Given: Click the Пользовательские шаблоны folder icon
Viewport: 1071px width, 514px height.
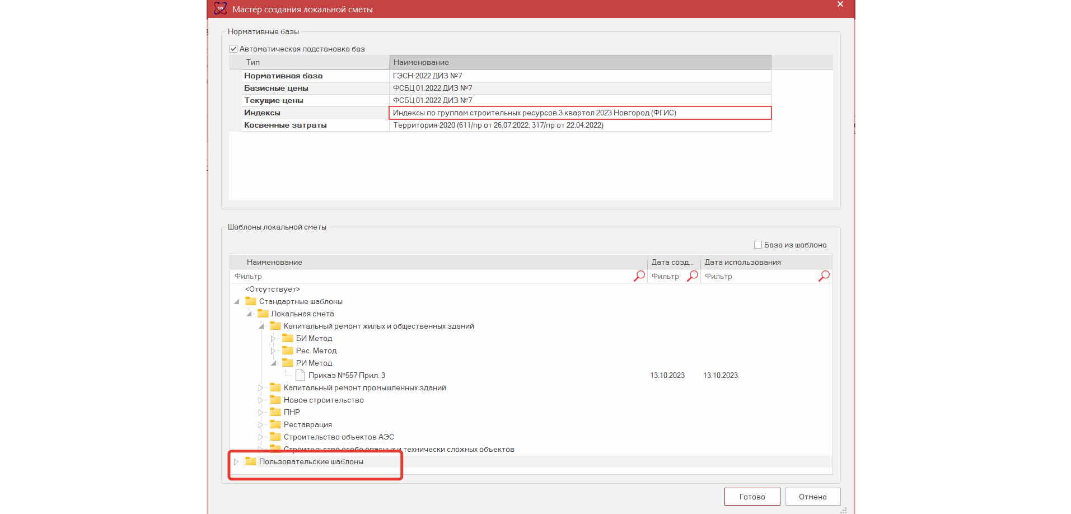Looking at the screenshot, I should (x=251, y=461).
